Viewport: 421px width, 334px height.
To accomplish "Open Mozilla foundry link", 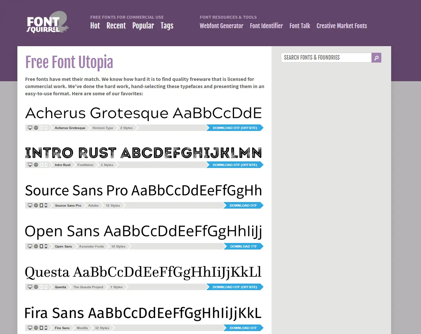I will pos(82,328).
